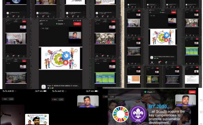This screenshot has width=203, height=125.
Task: Expand the Zoom dropdown above the BY 2030 slide
Action: [149, 92]
